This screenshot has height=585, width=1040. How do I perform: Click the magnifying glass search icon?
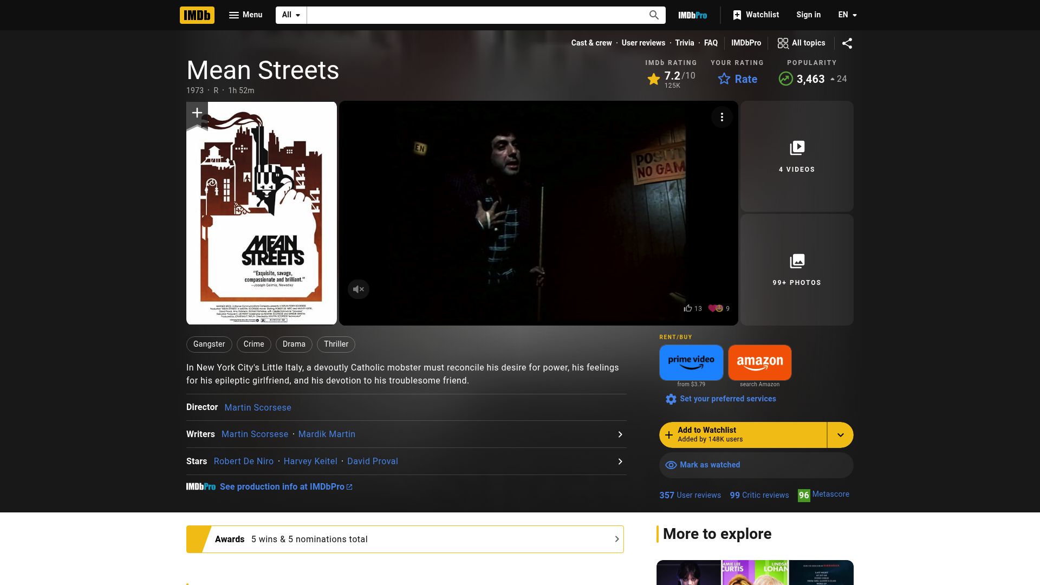[x=654, y=15]
